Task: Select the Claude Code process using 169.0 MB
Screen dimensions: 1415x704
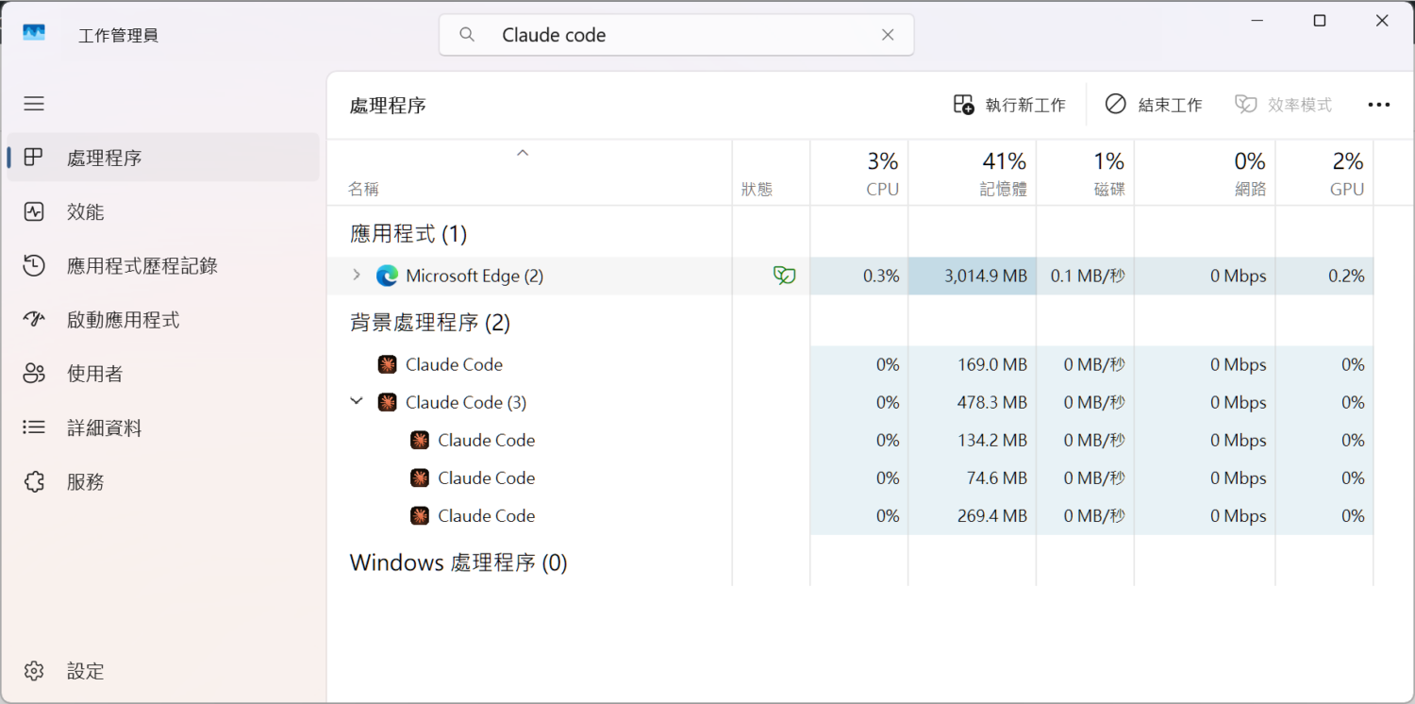Action: pyautogui.click(x=850, y=364)
